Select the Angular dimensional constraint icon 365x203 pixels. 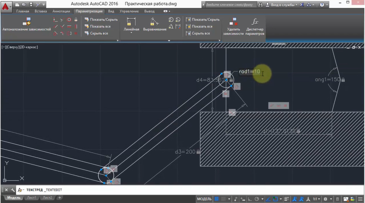click(171, 26)
